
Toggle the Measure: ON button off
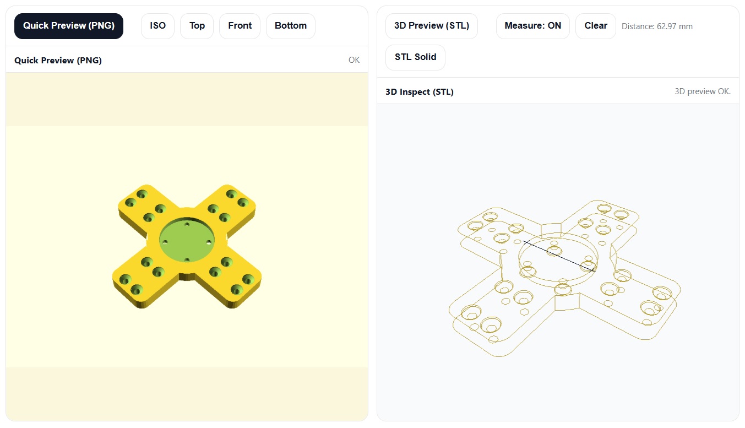532,26
